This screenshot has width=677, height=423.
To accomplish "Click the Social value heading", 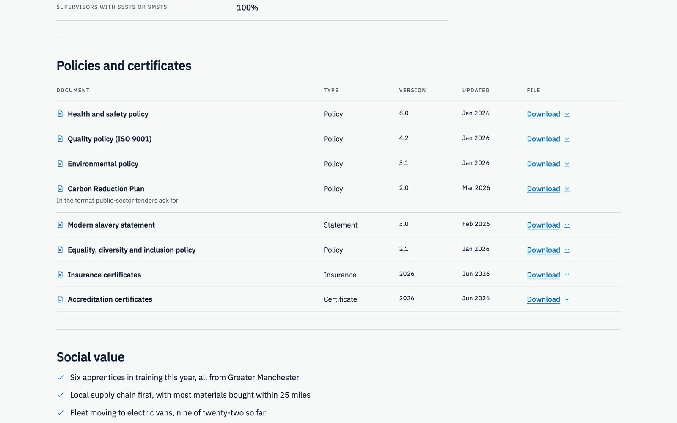I will click(x=91, y=357).
